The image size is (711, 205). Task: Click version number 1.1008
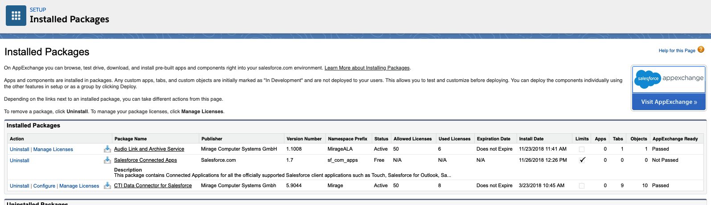[294, 149]
